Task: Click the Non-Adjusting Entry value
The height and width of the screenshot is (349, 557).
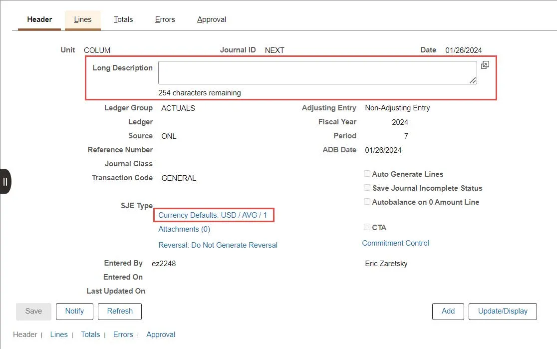Action: point(397,108)
